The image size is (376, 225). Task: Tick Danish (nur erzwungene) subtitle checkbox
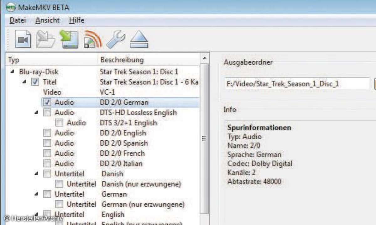(59, 184)
